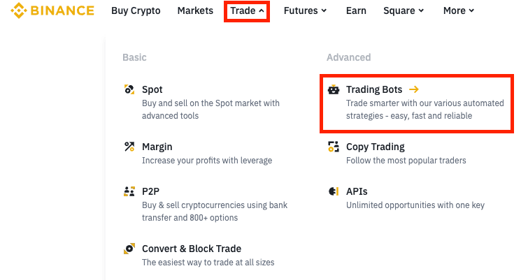Screen dimensions: 528x280
Task: Click the Copy Trading icon
Action: (x=334, y=147)
